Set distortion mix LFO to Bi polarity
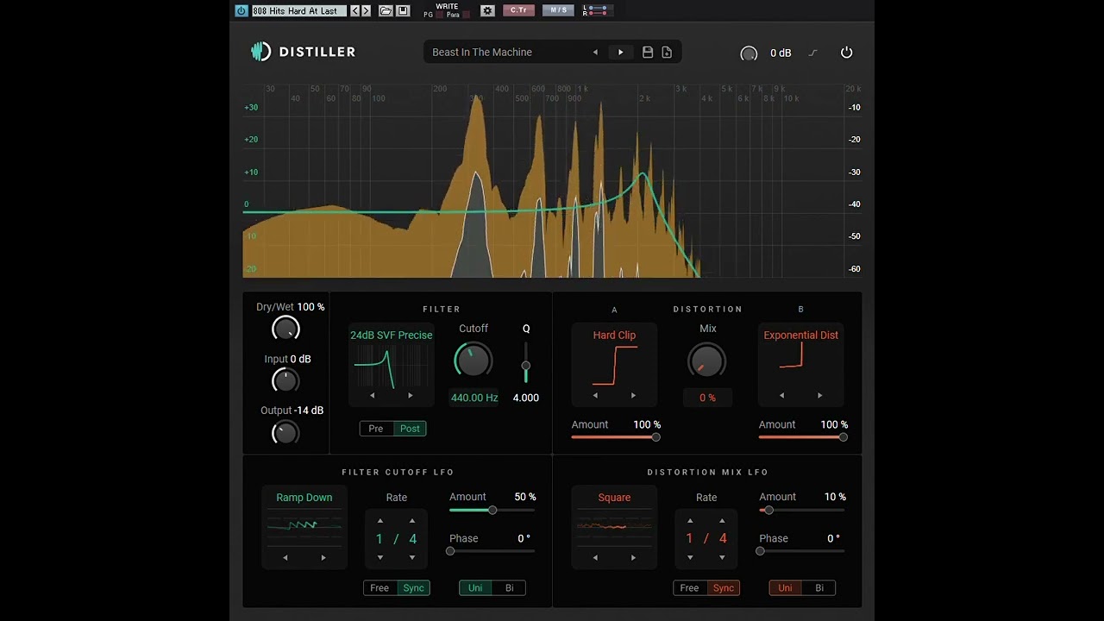The image size is (1104, 621). tap(819, 588)
